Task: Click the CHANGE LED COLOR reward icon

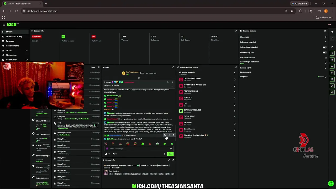Action: [181, 80]
